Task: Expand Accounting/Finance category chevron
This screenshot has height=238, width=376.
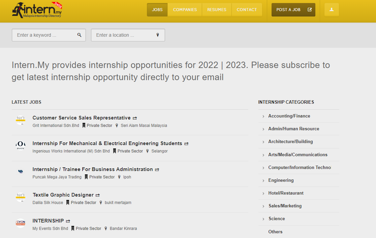Action: [263, 116]
